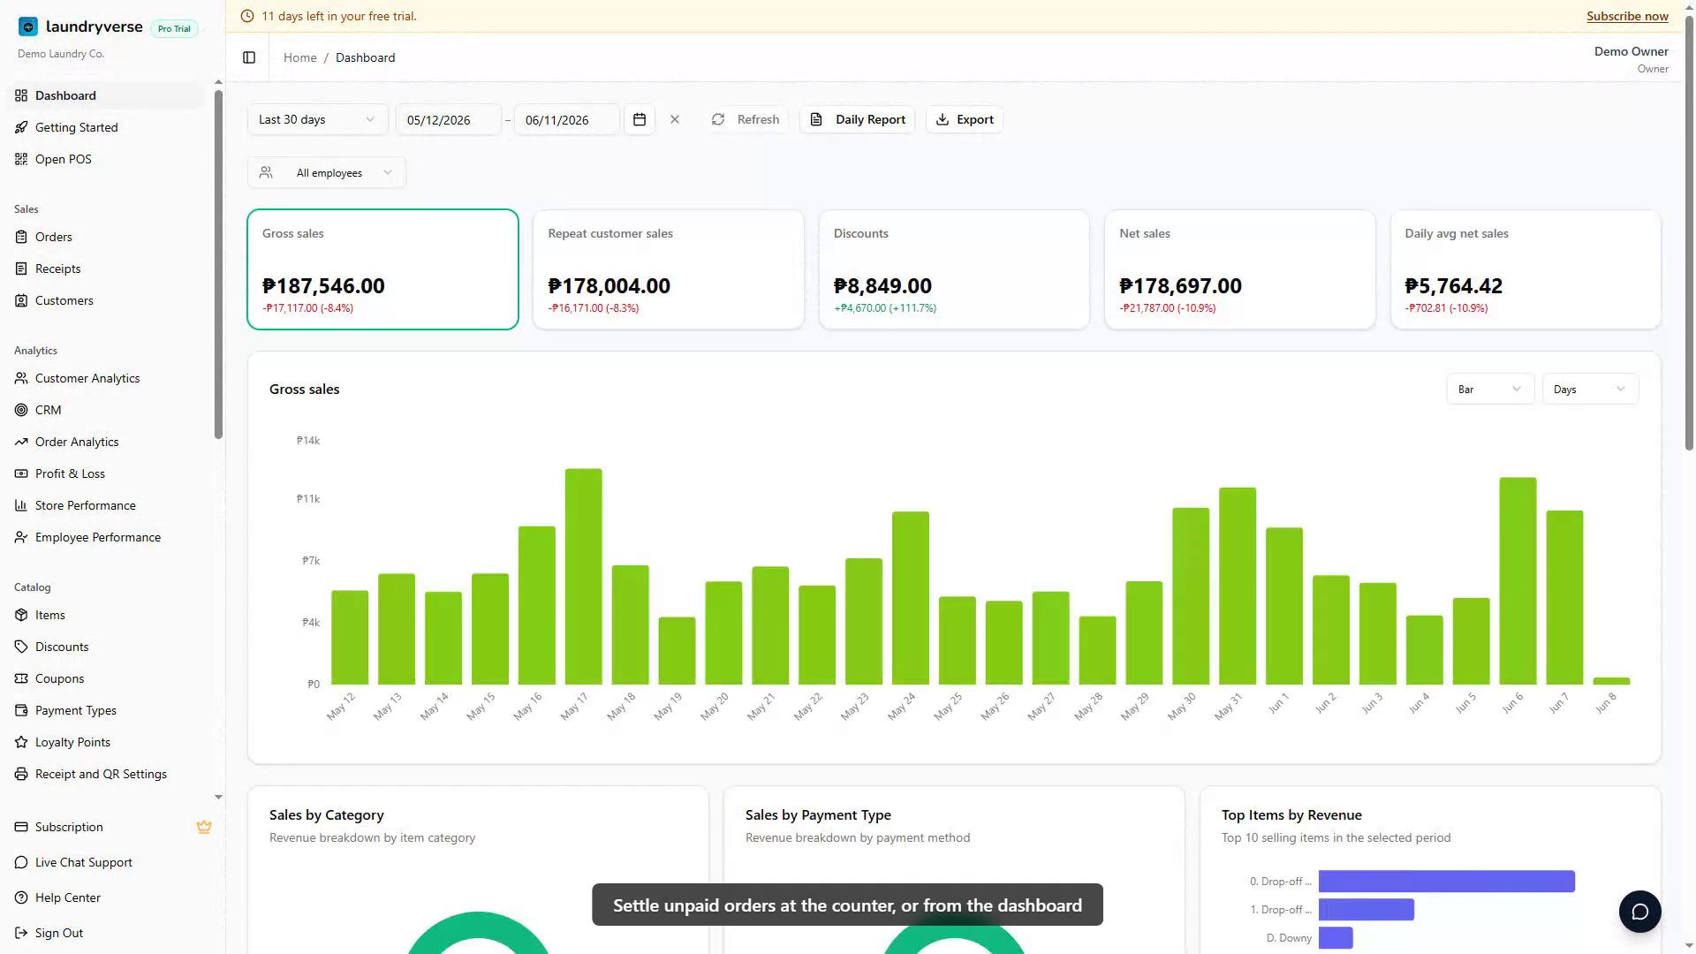Open the Bar chart type dropdown

click(x=1490, y=389)
